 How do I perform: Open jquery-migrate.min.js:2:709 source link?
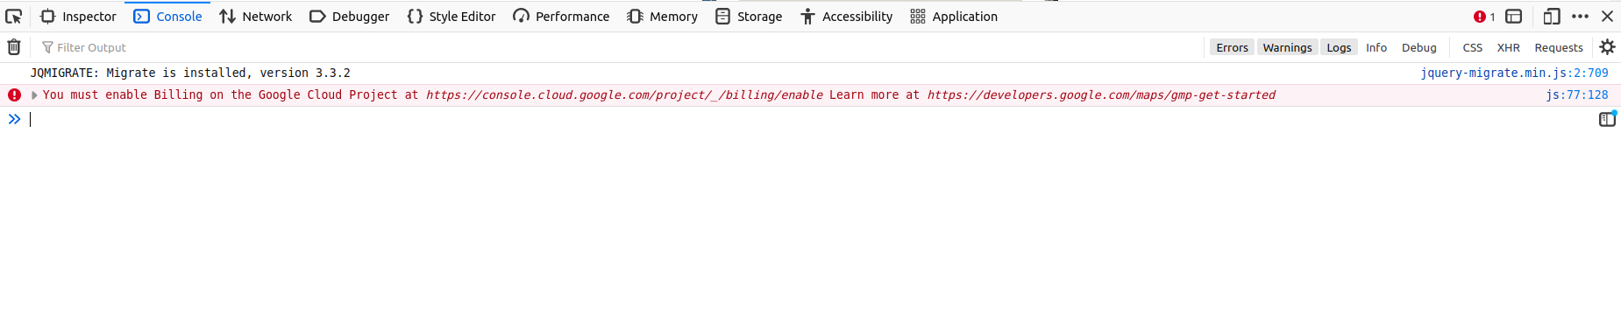coord(1514,73)
